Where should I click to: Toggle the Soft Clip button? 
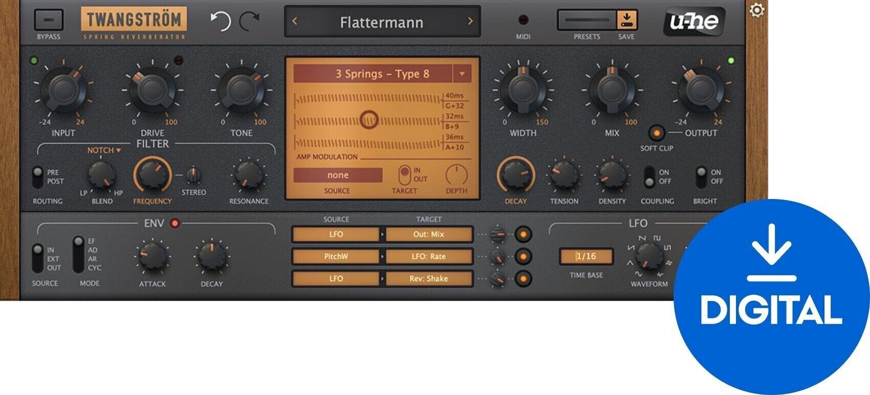(x=656, y=133)
